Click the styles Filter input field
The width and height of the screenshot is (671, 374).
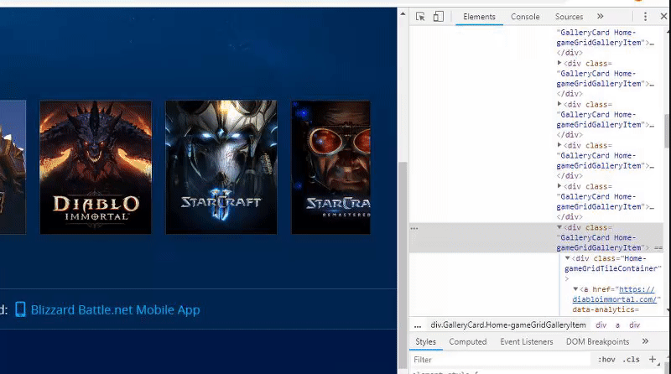(501, 360)
